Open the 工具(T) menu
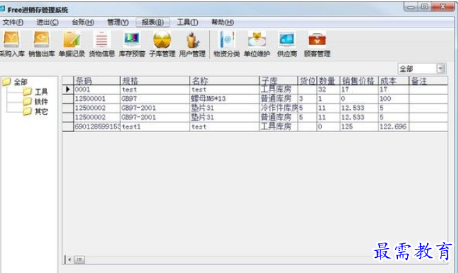The image size is (458, 273). click(x=187, y=22)
